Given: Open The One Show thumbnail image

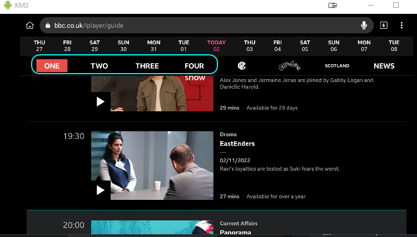Looking at the screenshot, I should click(152, 94).
